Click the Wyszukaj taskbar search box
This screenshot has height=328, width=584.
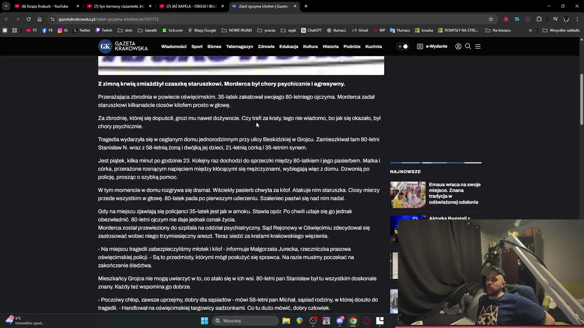coord(245,321)
